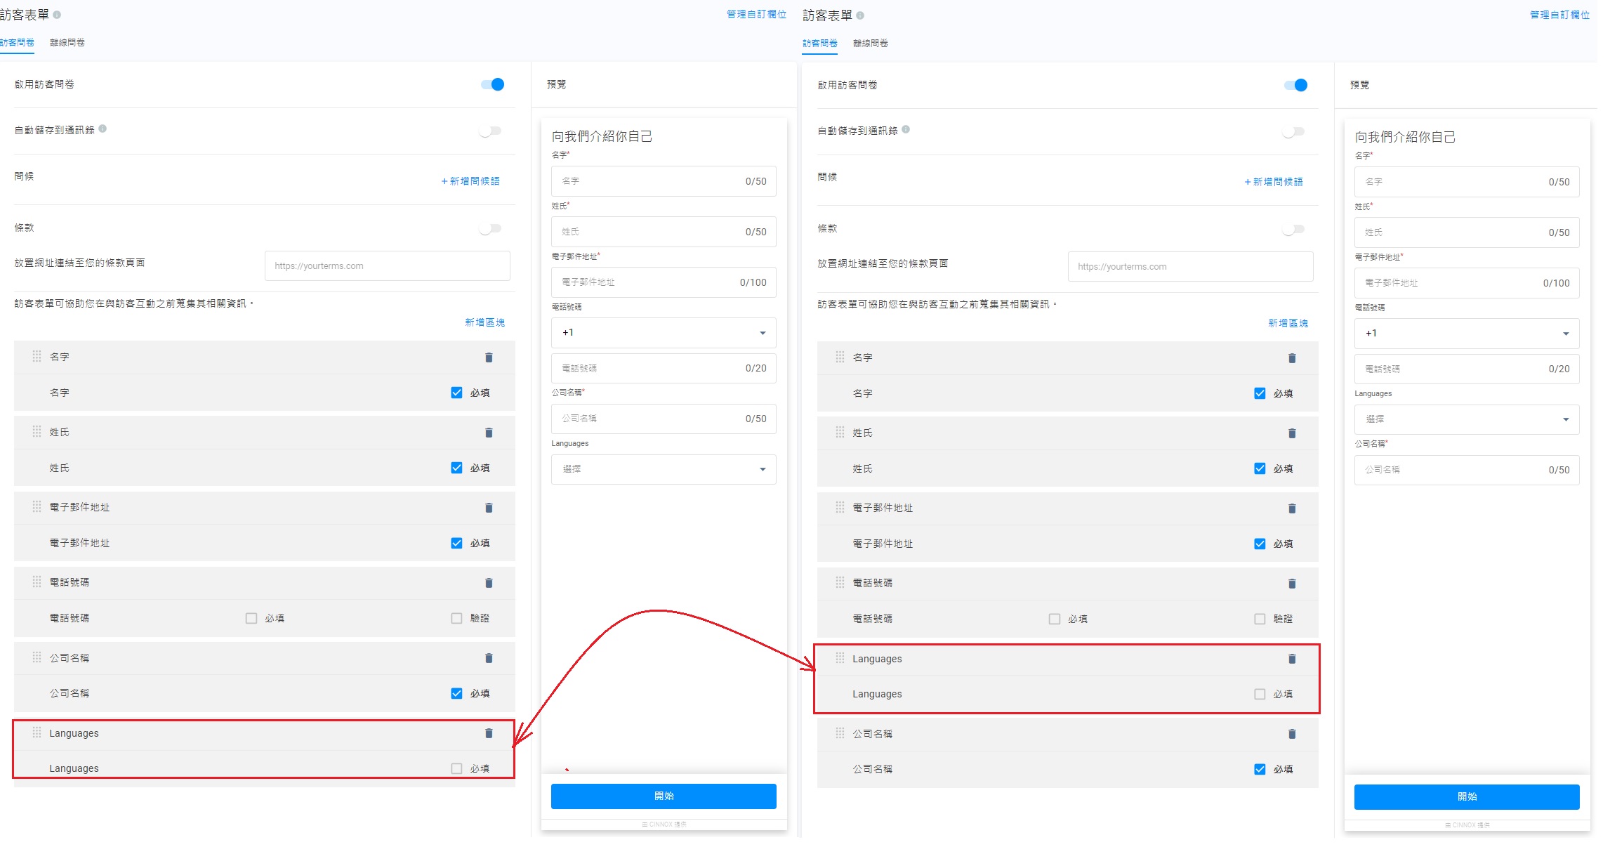Grab drag handle of highlighted Languages, right form
The image size is (1610, 847).
coord(840,658)
